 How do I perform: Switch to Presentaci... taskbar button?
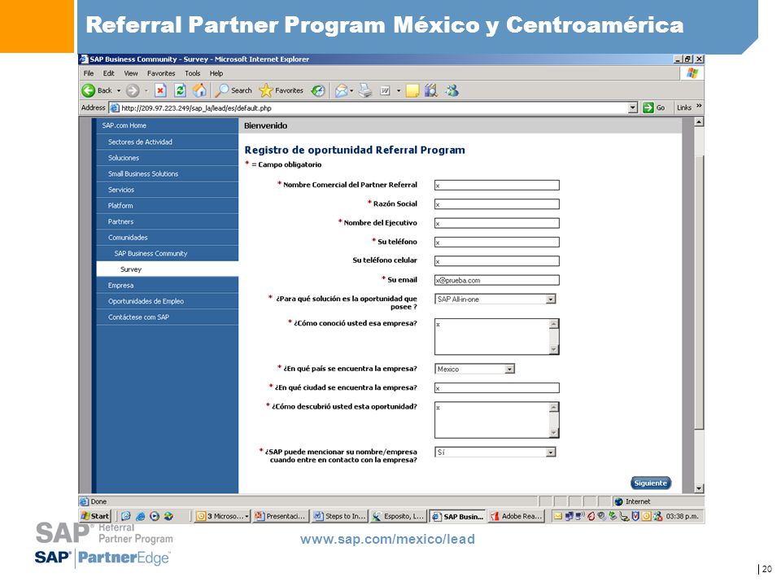(281, 516)
